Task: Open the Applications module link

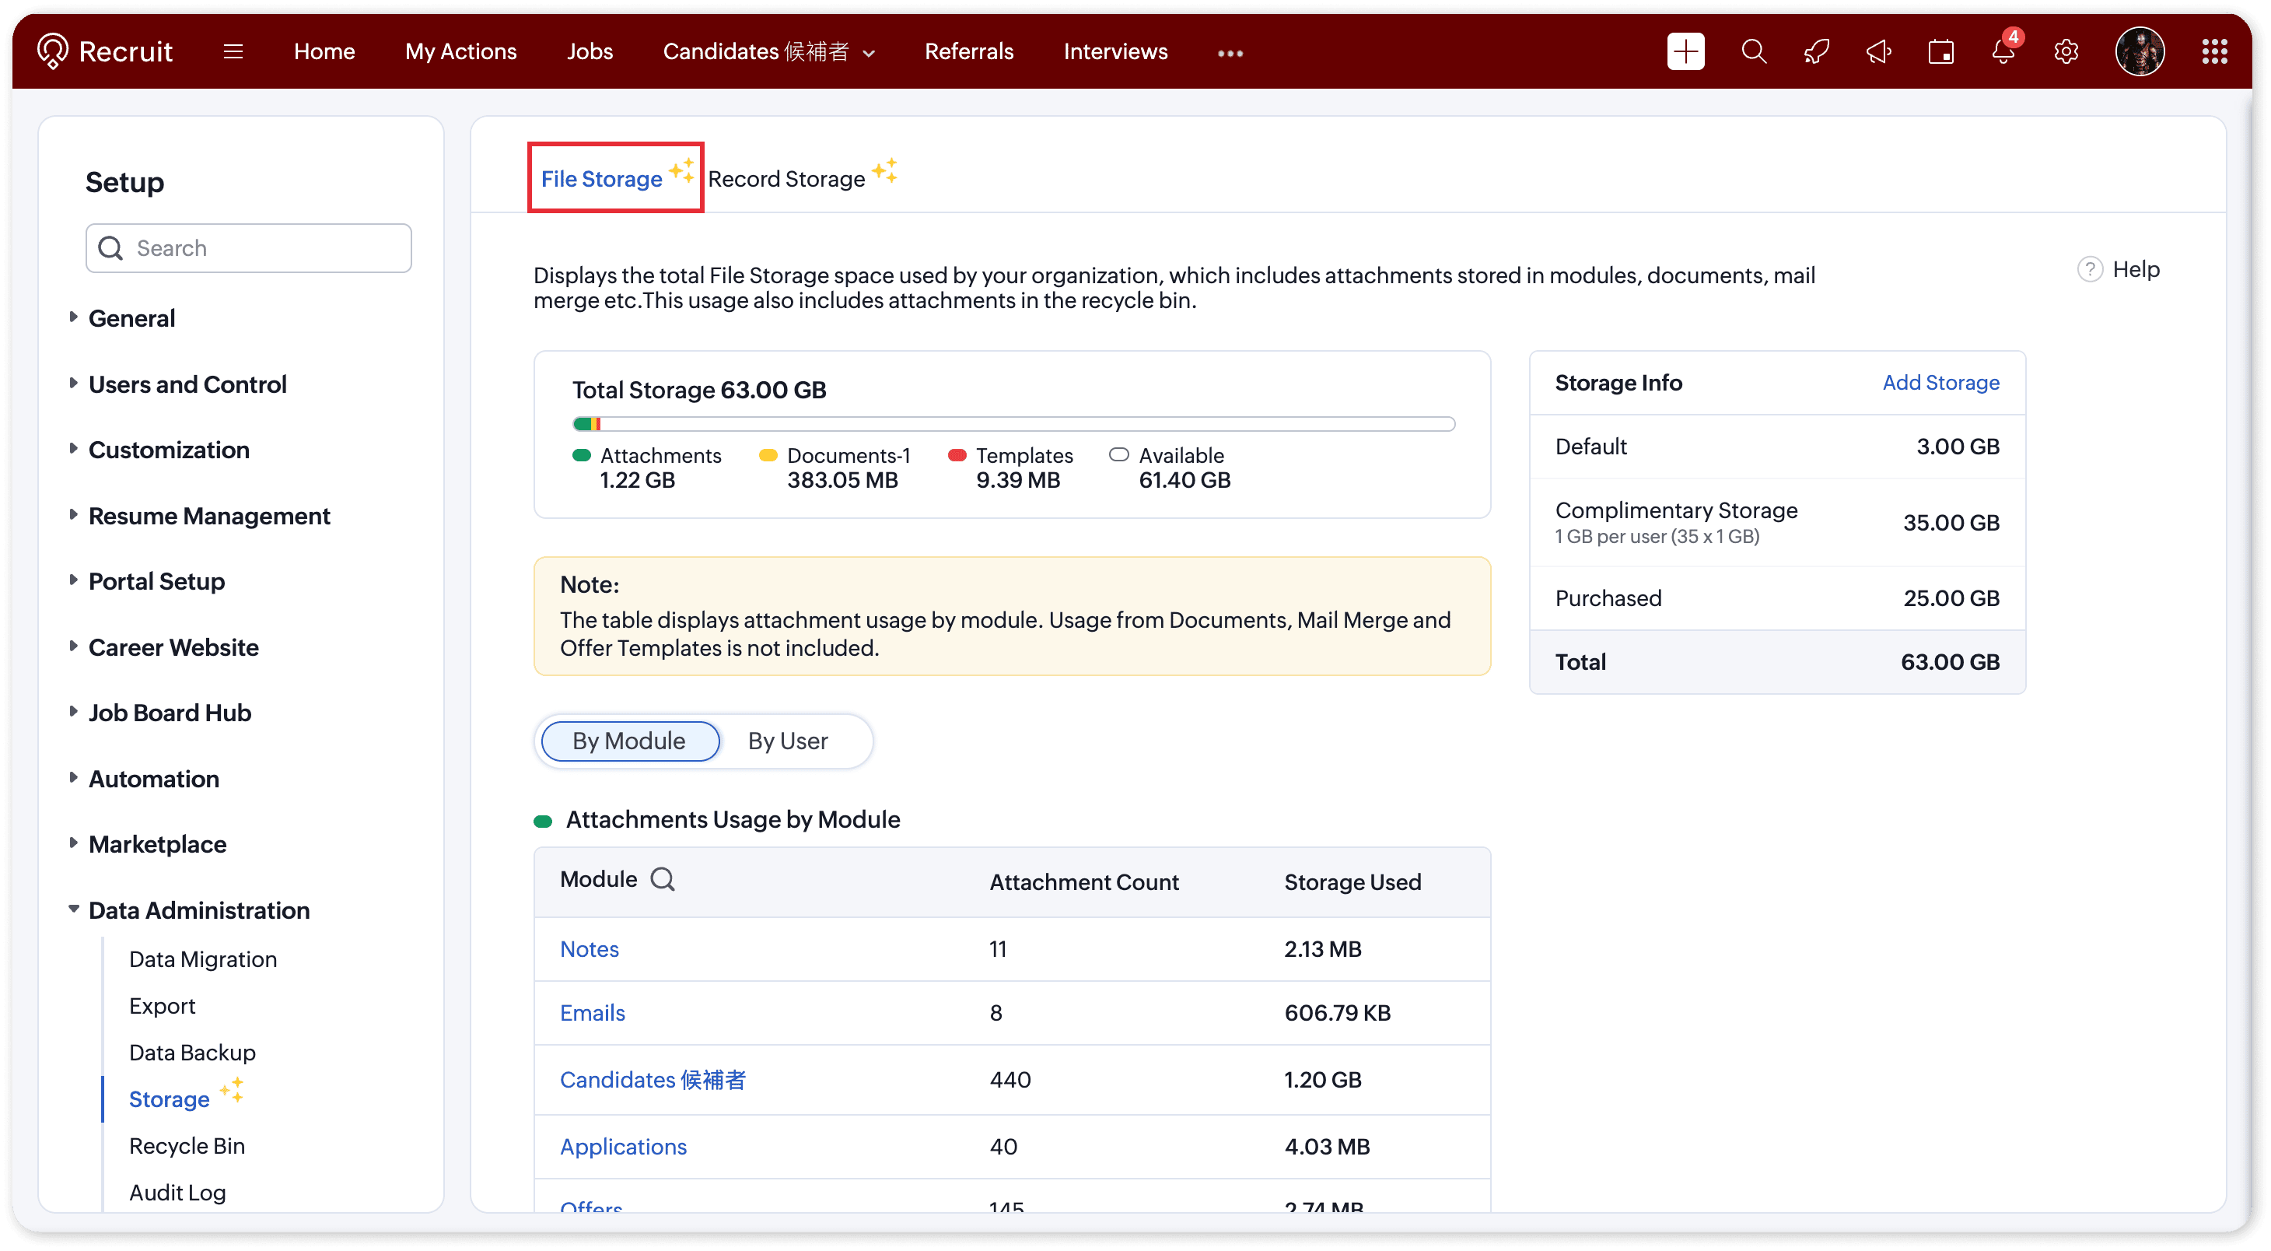Action: [622, 1146]
